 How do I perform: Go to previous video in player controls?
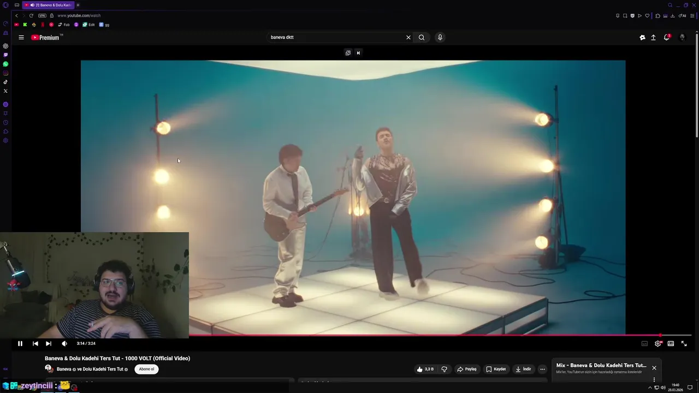(x=35, y=343)
